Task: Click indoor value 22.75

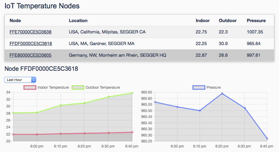Action: tap(201, 32)
